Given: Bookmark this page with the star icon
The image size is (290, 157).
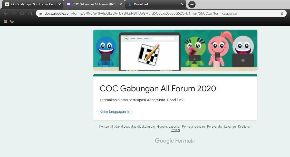Looking at the screenshot, I should pos(282,13).
